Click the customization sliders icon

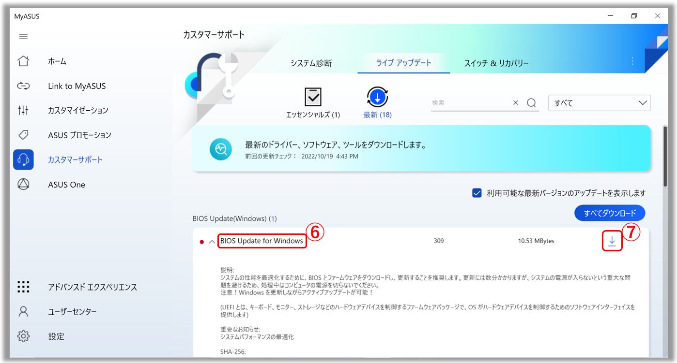point(23,111)
